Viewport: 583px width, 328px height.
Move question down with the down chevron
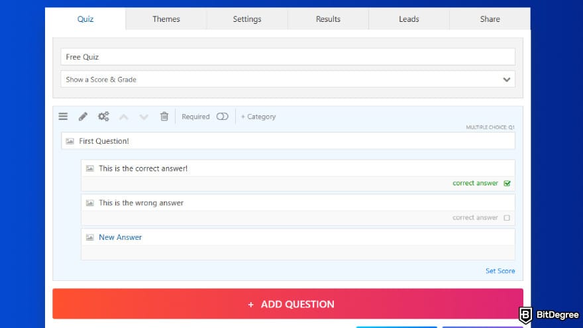point(144,117)
